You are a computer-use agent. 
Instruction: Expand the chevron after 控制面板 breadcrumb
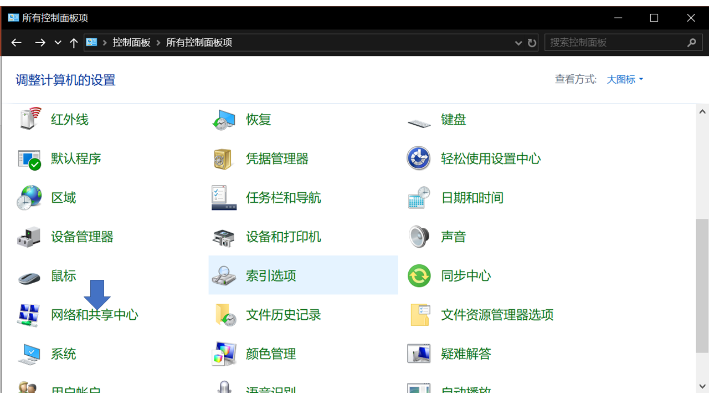(x=158, y=43)
